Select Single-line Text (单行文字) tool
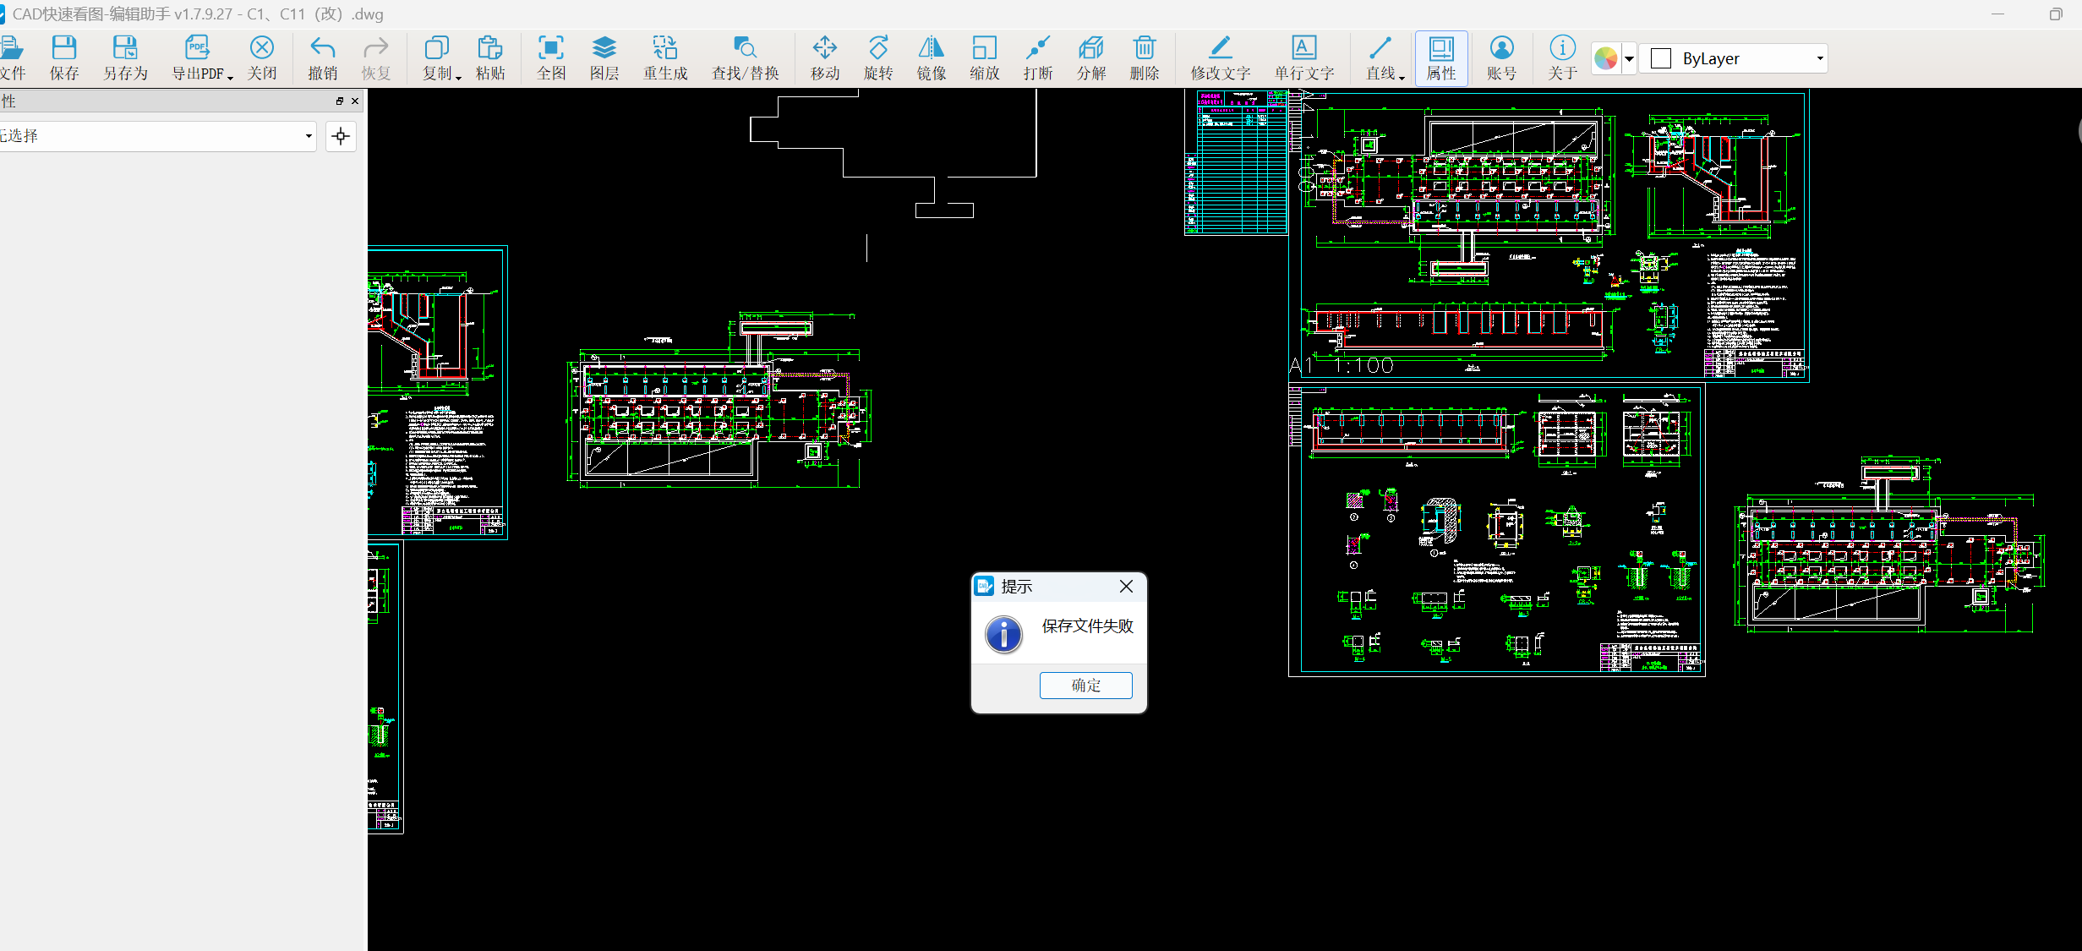The height and width of the screenshot is (951, 2082). click(1304, 57)
